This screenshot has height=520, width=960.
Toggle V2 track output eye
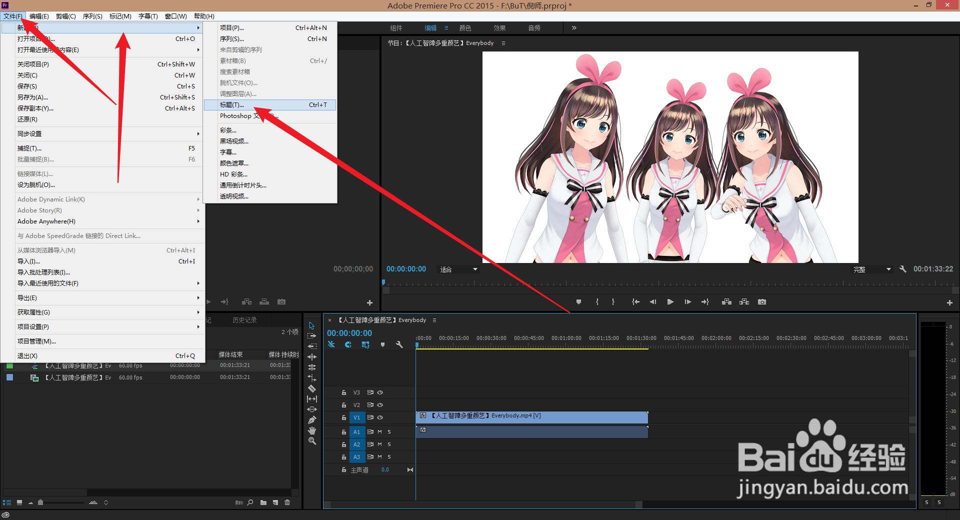(x=380, y=405)
